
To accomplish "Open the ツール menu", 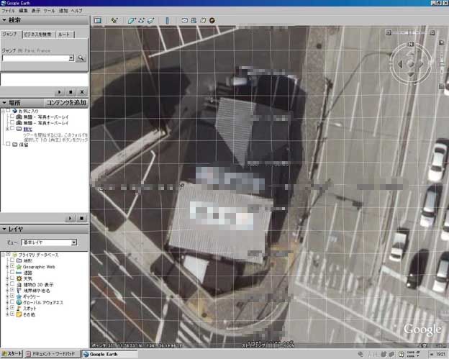I will (49, 11).
